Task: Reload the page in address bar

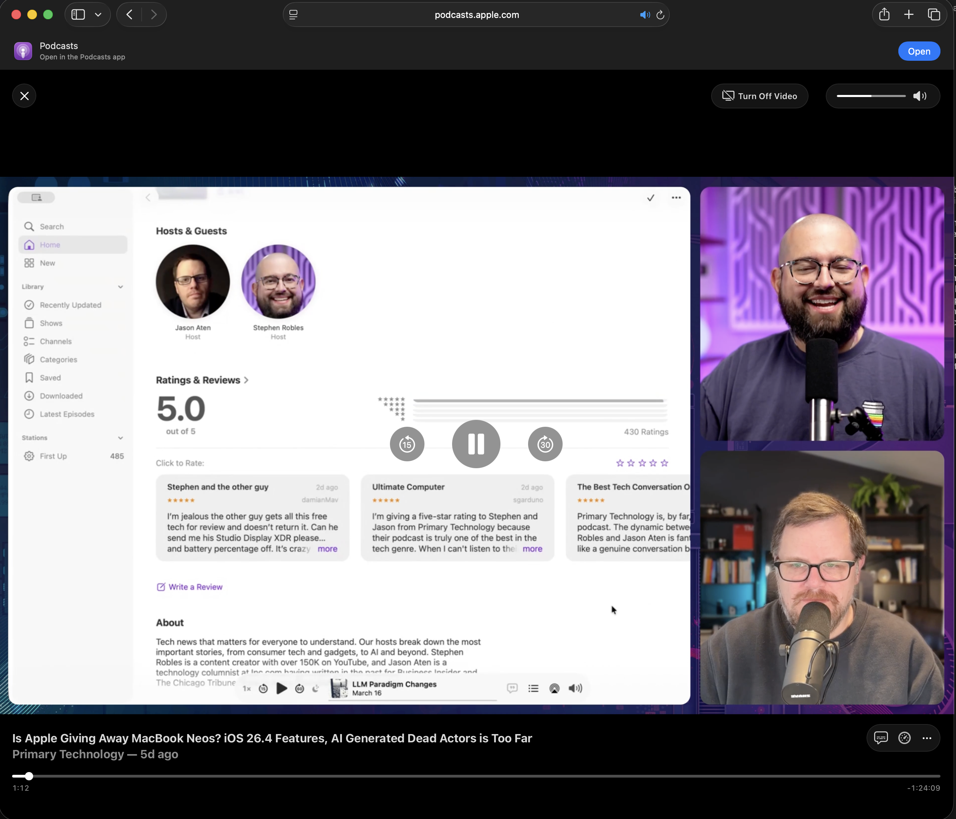Action: tap(660, 15)
